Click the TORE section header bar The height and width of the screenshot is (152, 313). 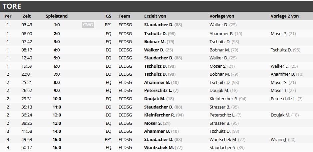click(x=156, y=6)
